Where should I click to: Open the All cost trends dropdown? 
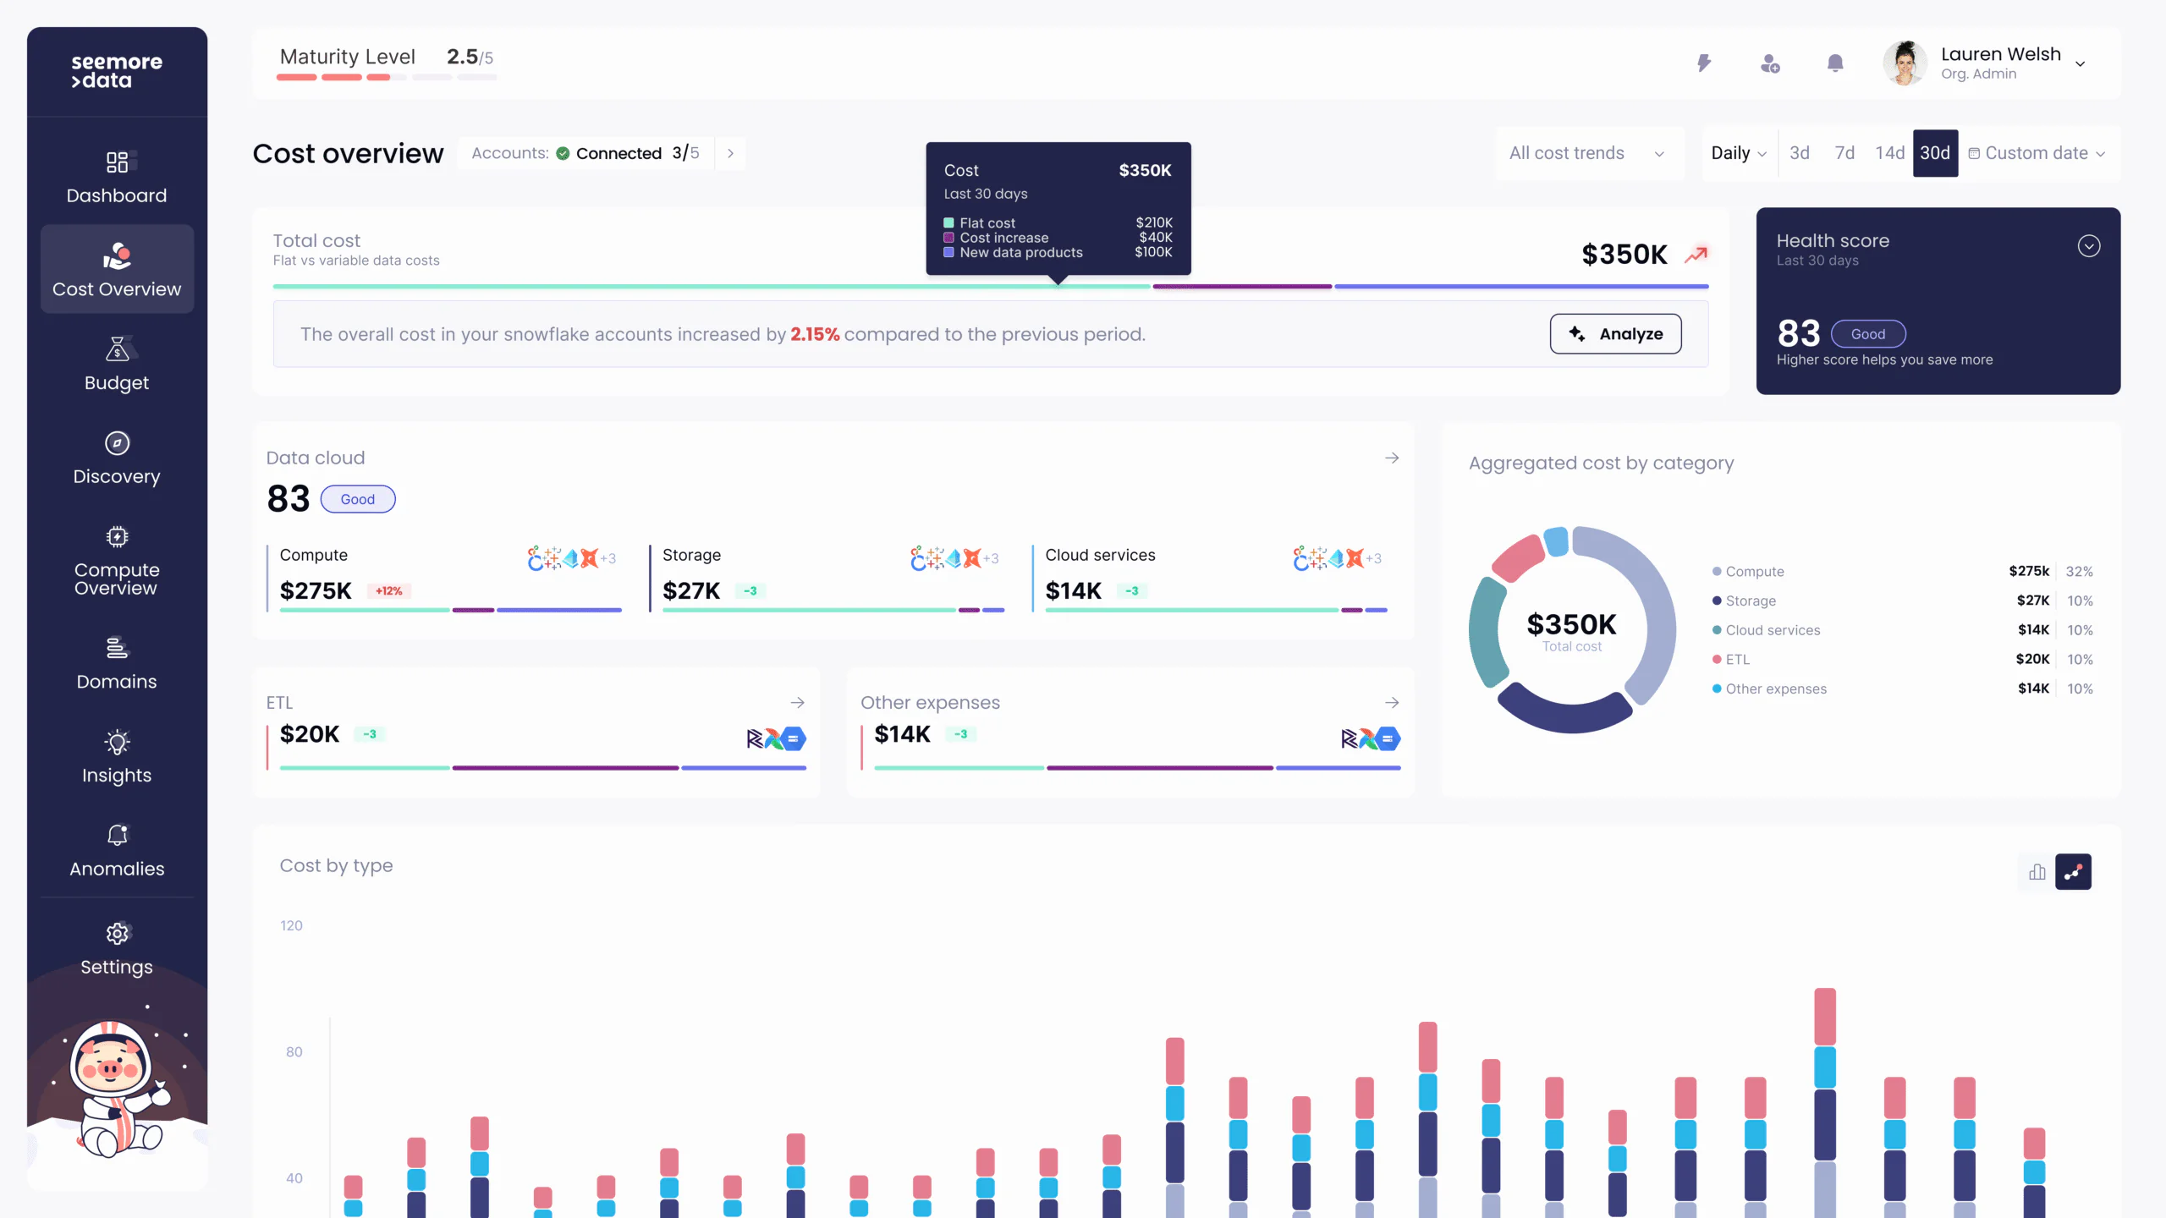pyautogui.click(x=1589, y=154)
